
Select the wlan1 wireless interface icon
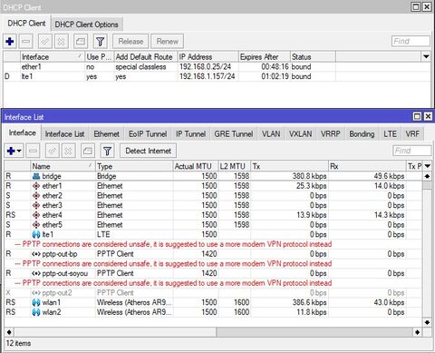tap(36, 302)
